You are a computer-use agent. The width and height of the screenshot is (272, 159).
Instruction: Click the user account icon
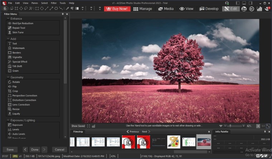227,3
